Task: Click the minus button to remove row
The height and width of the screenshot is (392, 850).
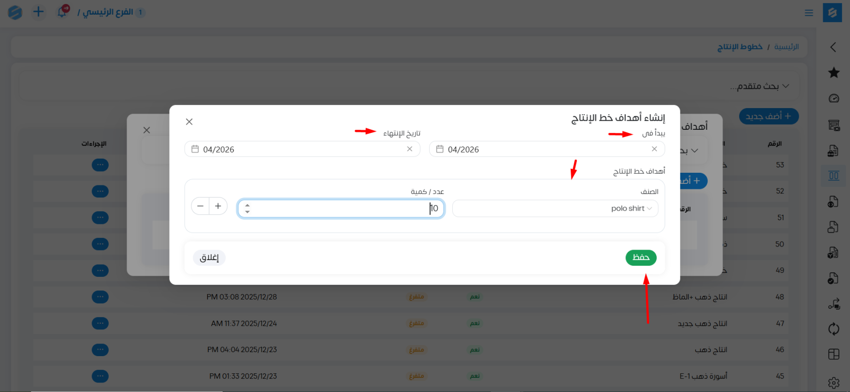Action: click(x=200, y=206)
